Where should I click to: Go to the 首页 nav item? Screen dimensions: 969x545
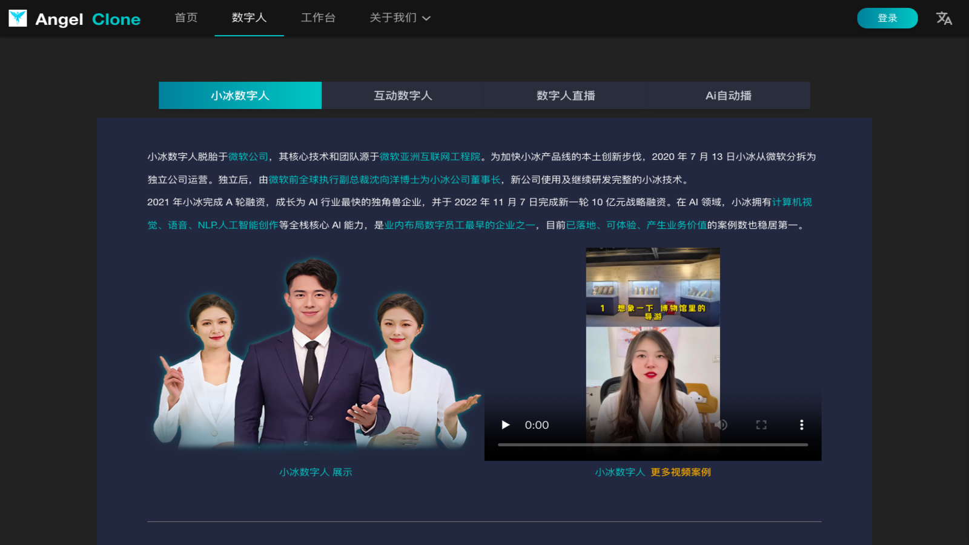[x=186, y=18]
